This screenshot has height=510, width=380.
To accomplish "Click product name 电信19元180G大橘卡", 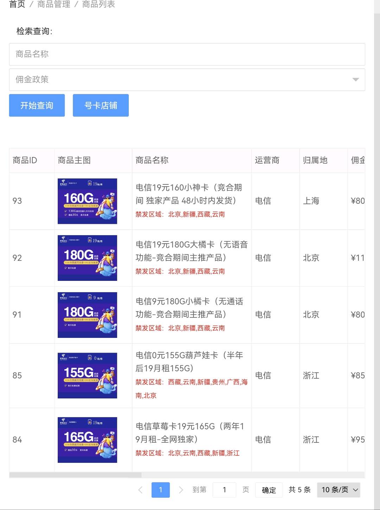I will tap(192, 251).
